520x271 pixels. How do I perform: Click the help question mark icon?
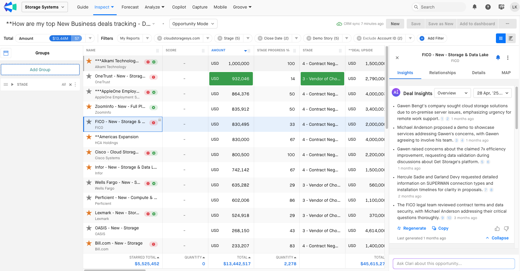(x=488, y=7)
